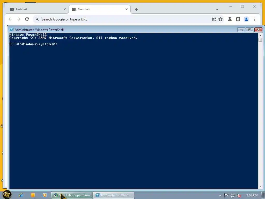Click the magnifier icon in address bar
This screenshot has height=199, width=265.
37,19
